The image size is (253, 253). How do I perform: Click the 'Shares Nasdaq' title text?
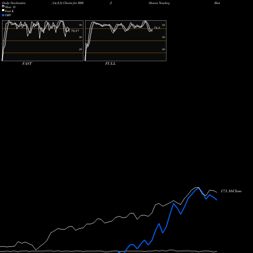(x=159, y=3)
